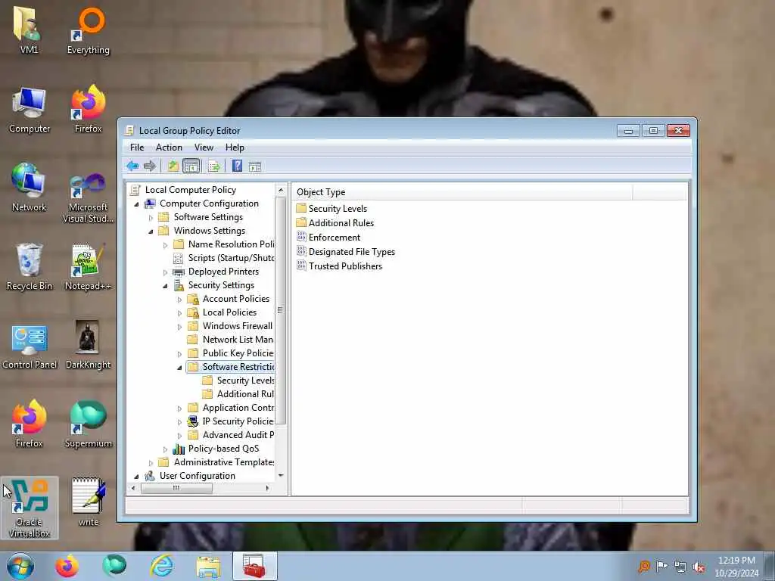Select the Recycle Bin desktop icon
This screenshot has width=775, height=581.
30,267
